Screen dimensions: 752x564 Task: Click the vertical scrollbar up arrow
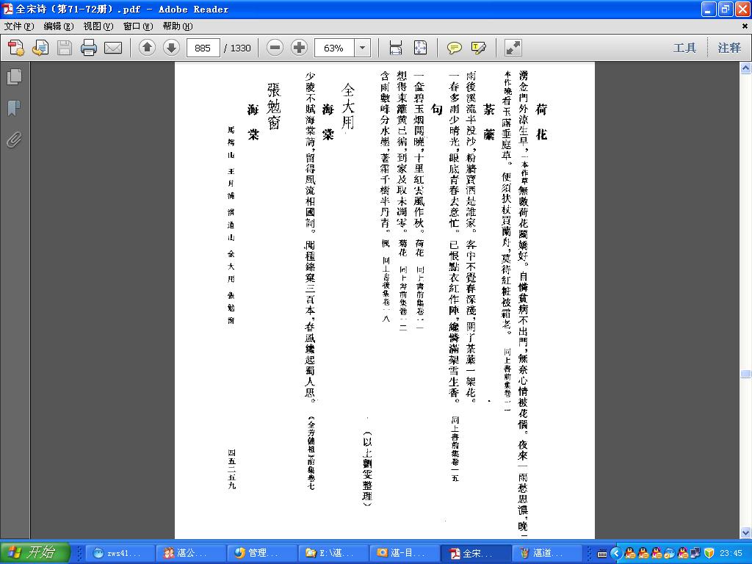746,68
